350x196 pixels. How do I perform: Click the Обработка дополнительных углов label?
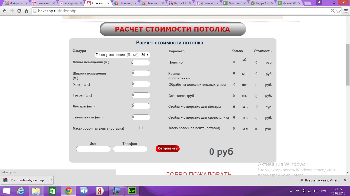pyautogui.click(x=197, y=85)
